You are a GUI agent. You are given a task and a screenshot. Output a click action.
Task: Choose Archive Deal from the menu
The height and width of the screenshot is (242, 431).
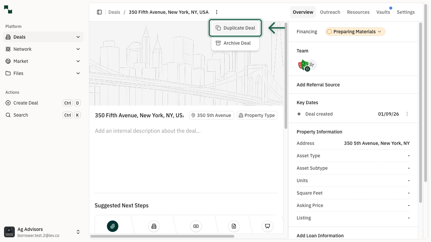click(x=235, y=43)
